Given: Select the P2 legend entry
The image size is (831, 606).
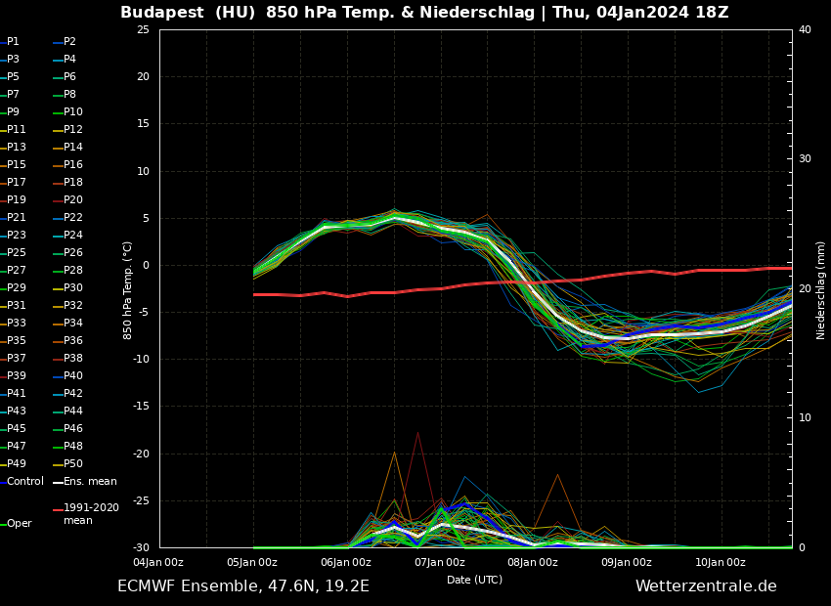Looking at the screenshot, I should [x=69, y=42].
